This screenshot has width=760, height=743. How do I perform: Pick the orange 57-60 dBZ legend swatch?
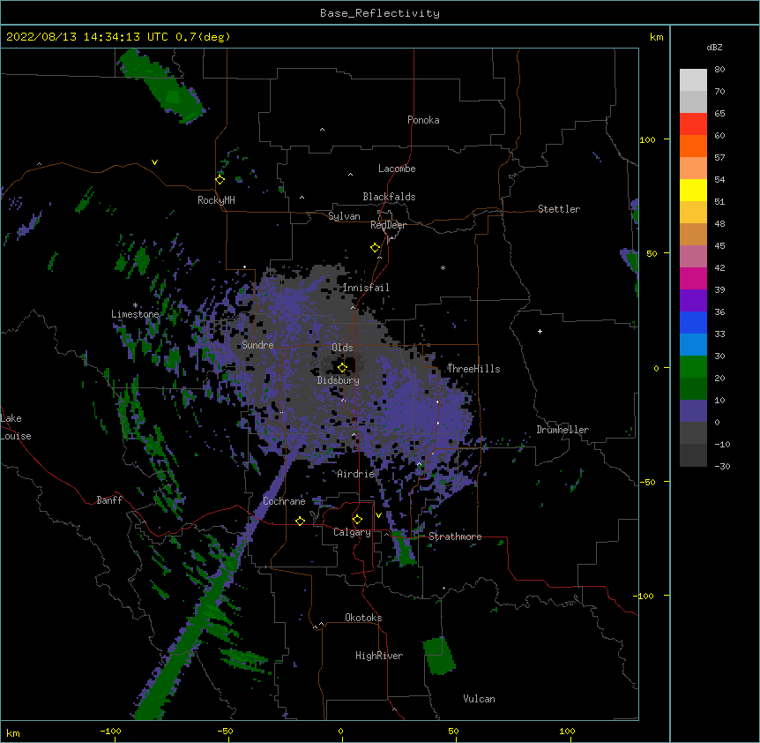coord(693,146)
